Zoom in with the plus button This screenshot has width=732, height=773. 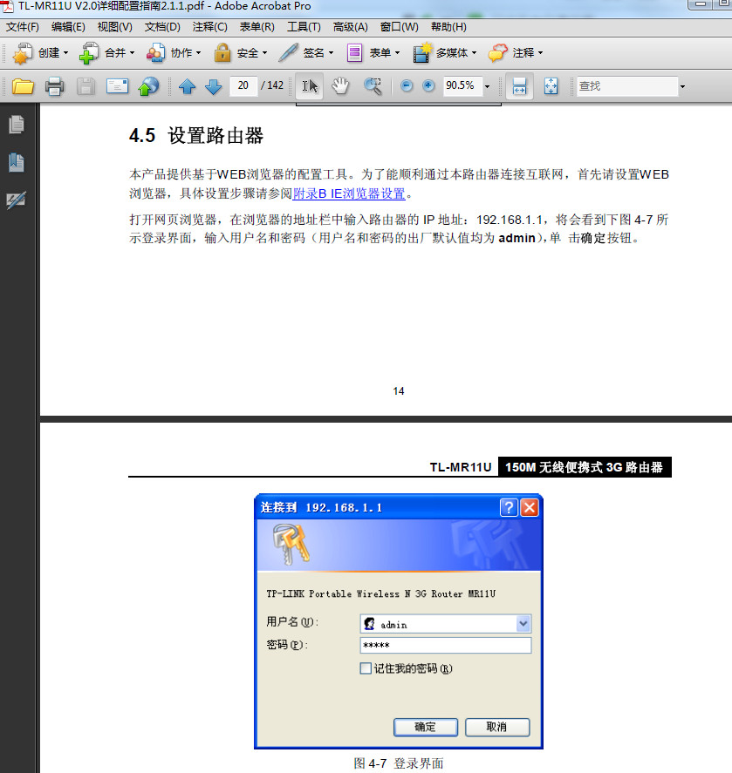click(x=428, y=85)
